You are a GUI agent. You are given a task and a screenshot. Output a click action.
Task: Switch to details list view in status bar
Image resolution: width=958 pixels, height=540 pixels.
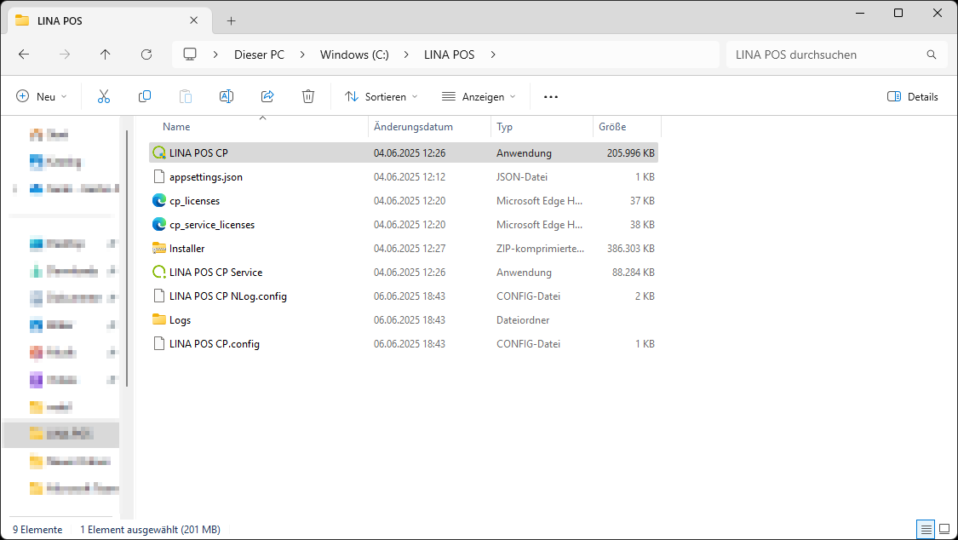point(926,530)
